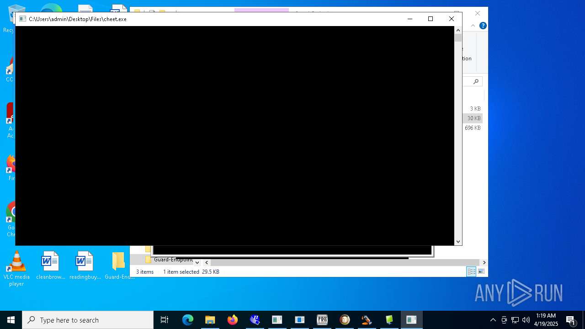Switch Explorer to large icons view
The width and height of the screenshot is (585, 329).
click(x=481, y=271)
